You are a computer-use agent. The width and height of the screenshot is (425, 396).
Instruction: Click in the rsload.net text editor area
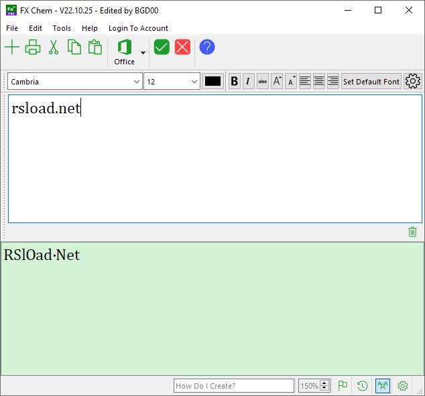click(215, 159)
